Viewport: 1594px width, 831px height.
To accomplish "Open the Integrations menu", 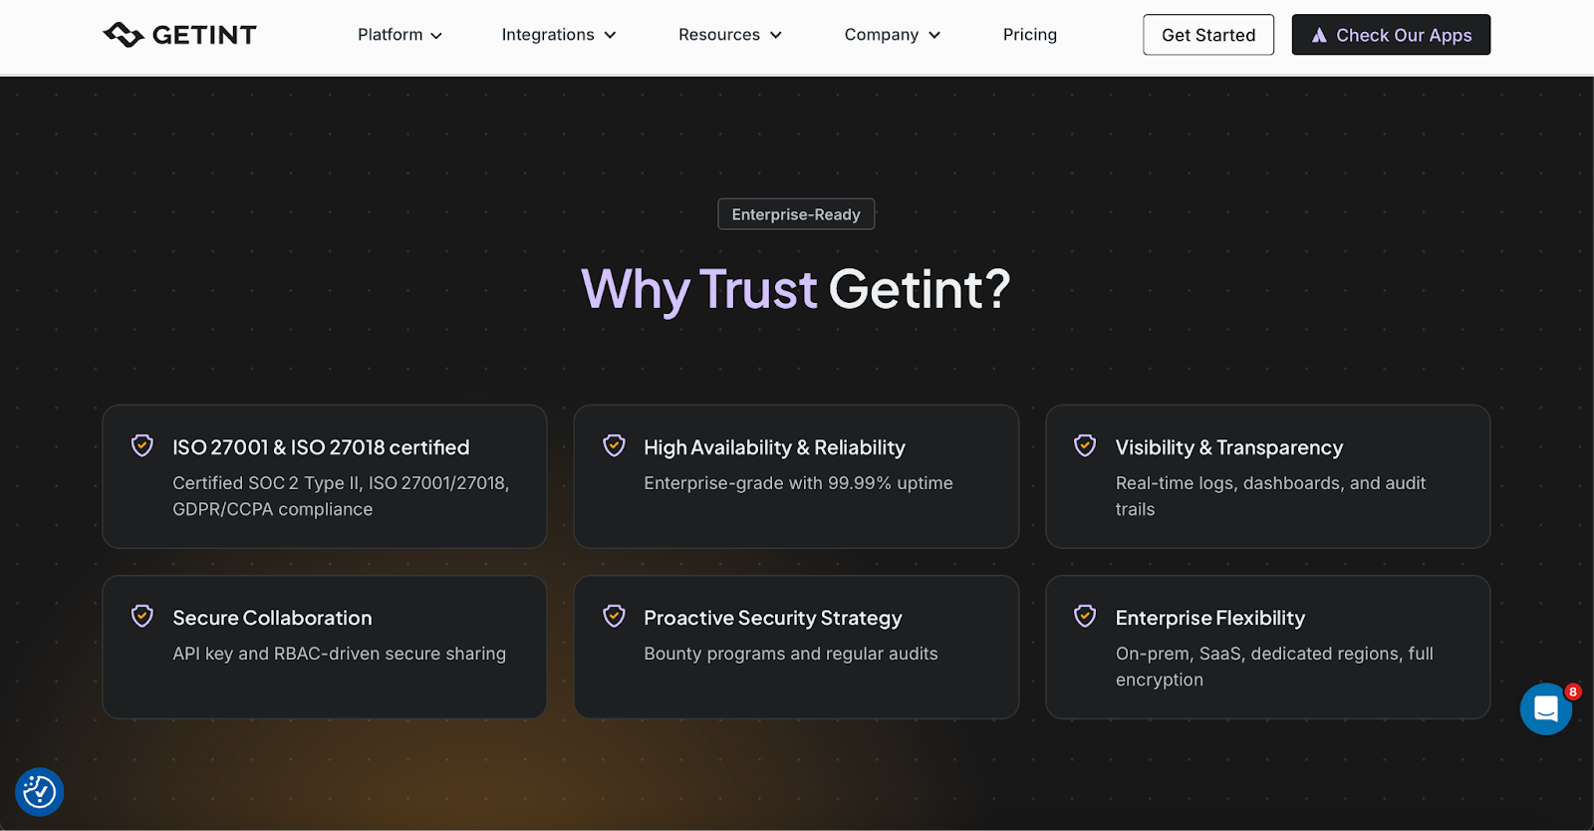I will [x=559, y=35].
